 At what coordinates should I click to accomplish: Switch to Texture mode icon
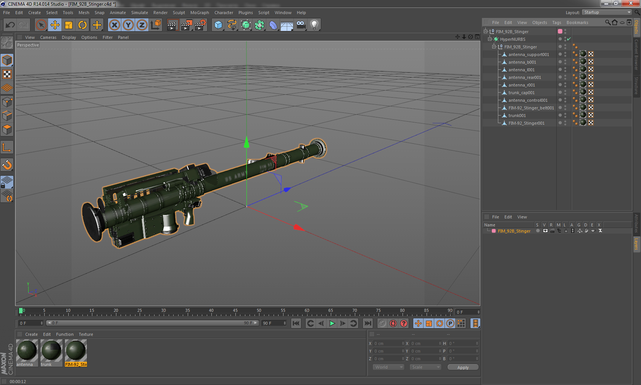click(x=7, y=74)
